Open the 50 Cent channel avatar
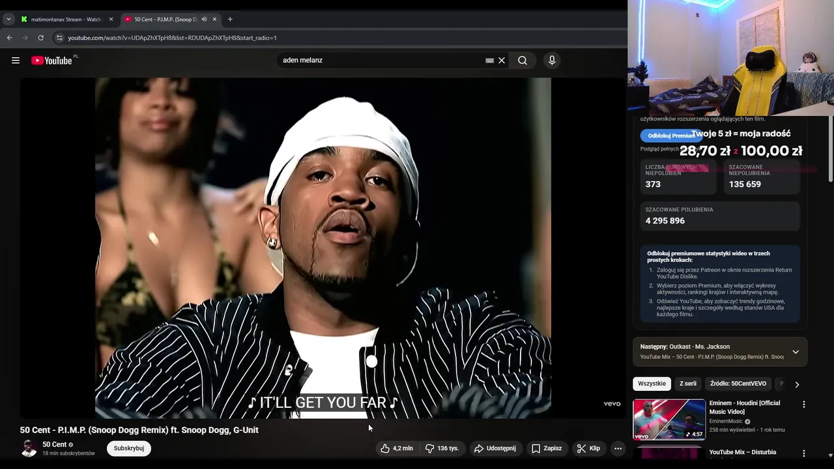The image size is (834, 469). tap(29, 448)
